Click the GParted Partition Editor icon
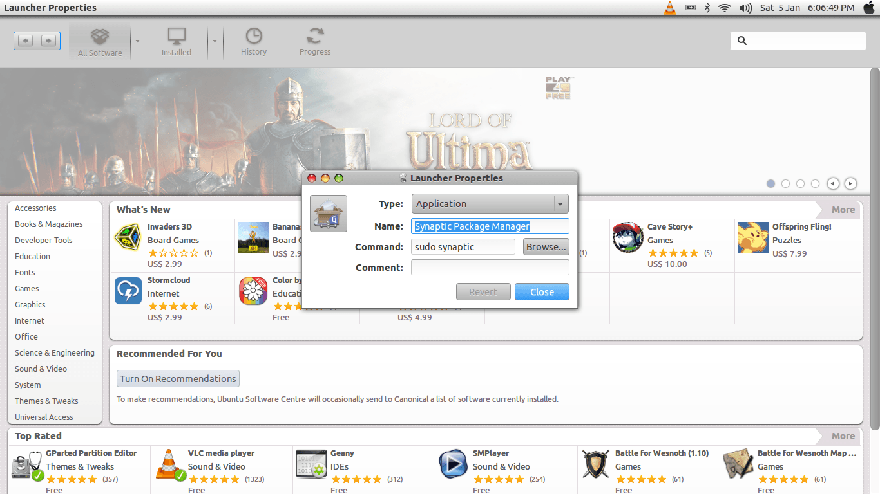 28,465
